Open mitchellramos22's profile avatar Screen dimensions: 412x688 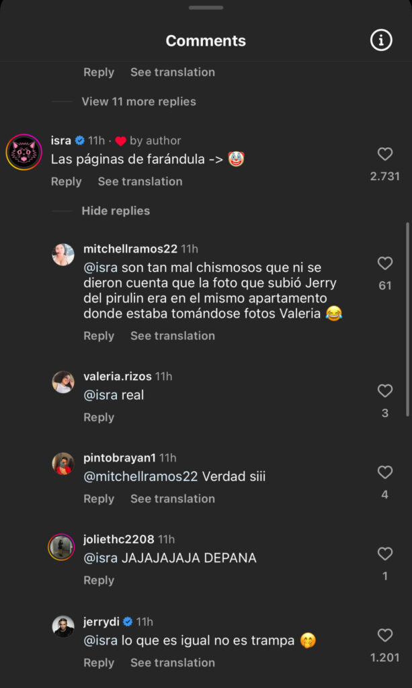(63, 255)
